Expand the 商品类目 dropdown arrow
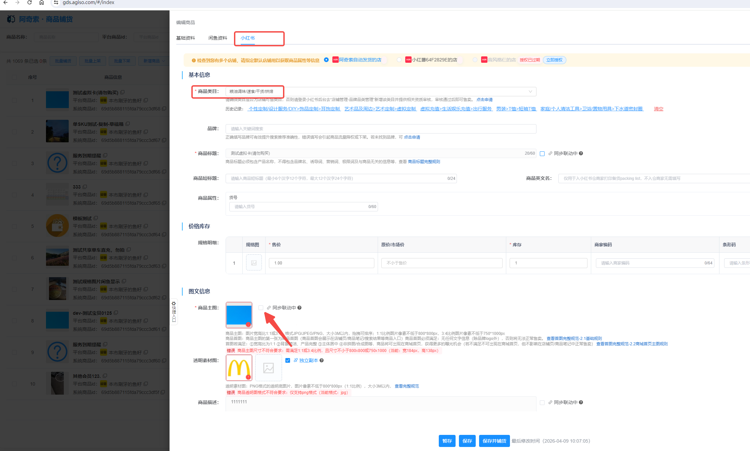Viewport: 750px width, 451px height. click(530, 92)
